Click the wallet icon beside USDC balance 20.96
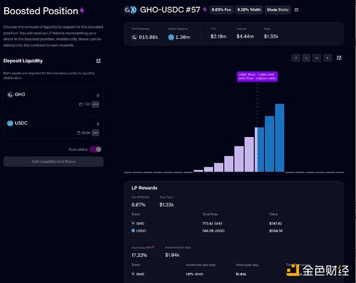Image resolution: width=356 pixels, height=283 pixels. [78, 133]
